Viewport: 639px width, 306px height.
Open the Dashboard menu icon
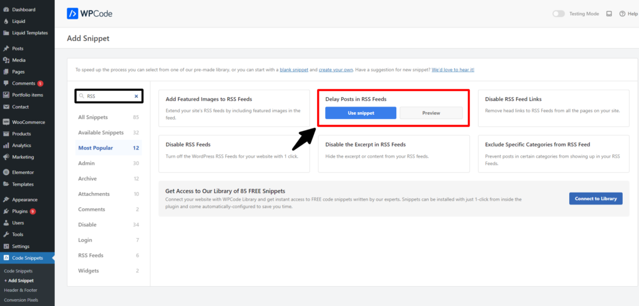point(6,9)
